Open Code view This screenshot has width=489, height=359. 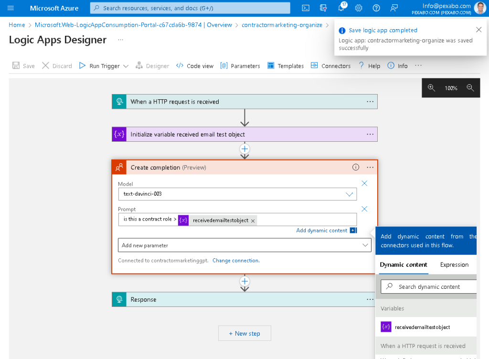click(x=195, y=66)
